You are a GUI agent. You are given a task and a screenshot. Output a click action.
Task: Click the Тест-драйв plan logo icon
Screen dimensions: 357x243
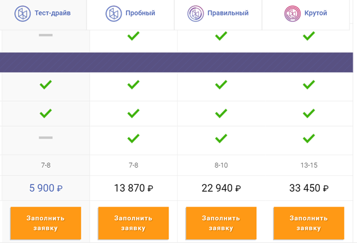(x=22, y=13)
